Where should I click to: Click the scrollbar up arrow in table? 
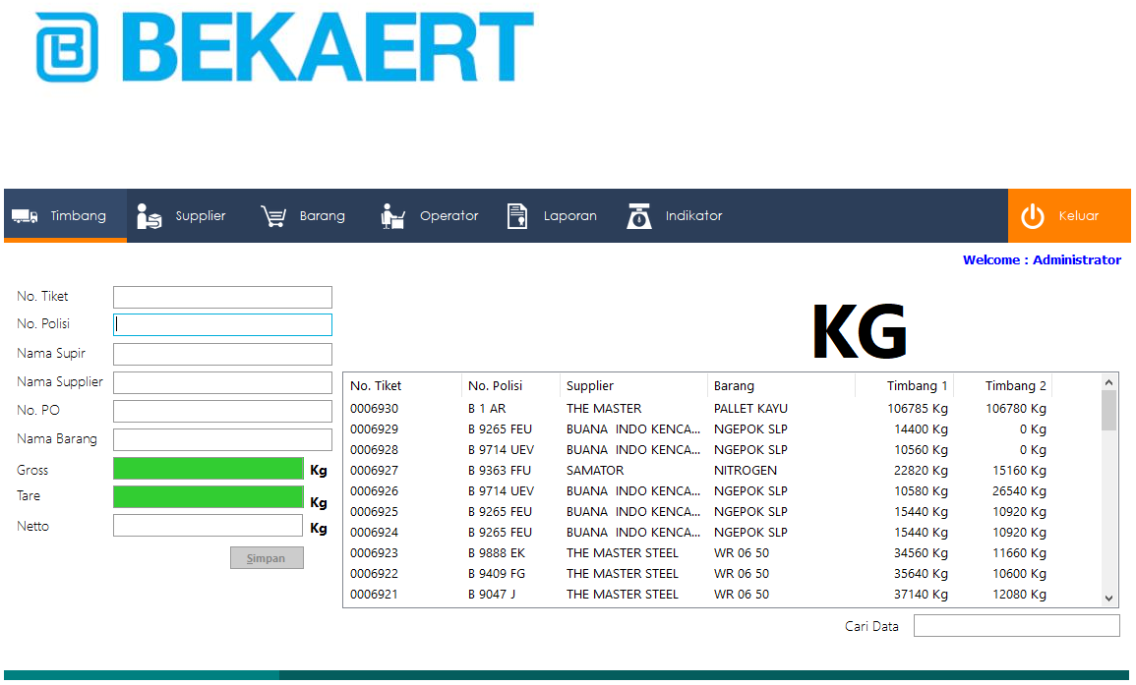[x=1108, y=381]
